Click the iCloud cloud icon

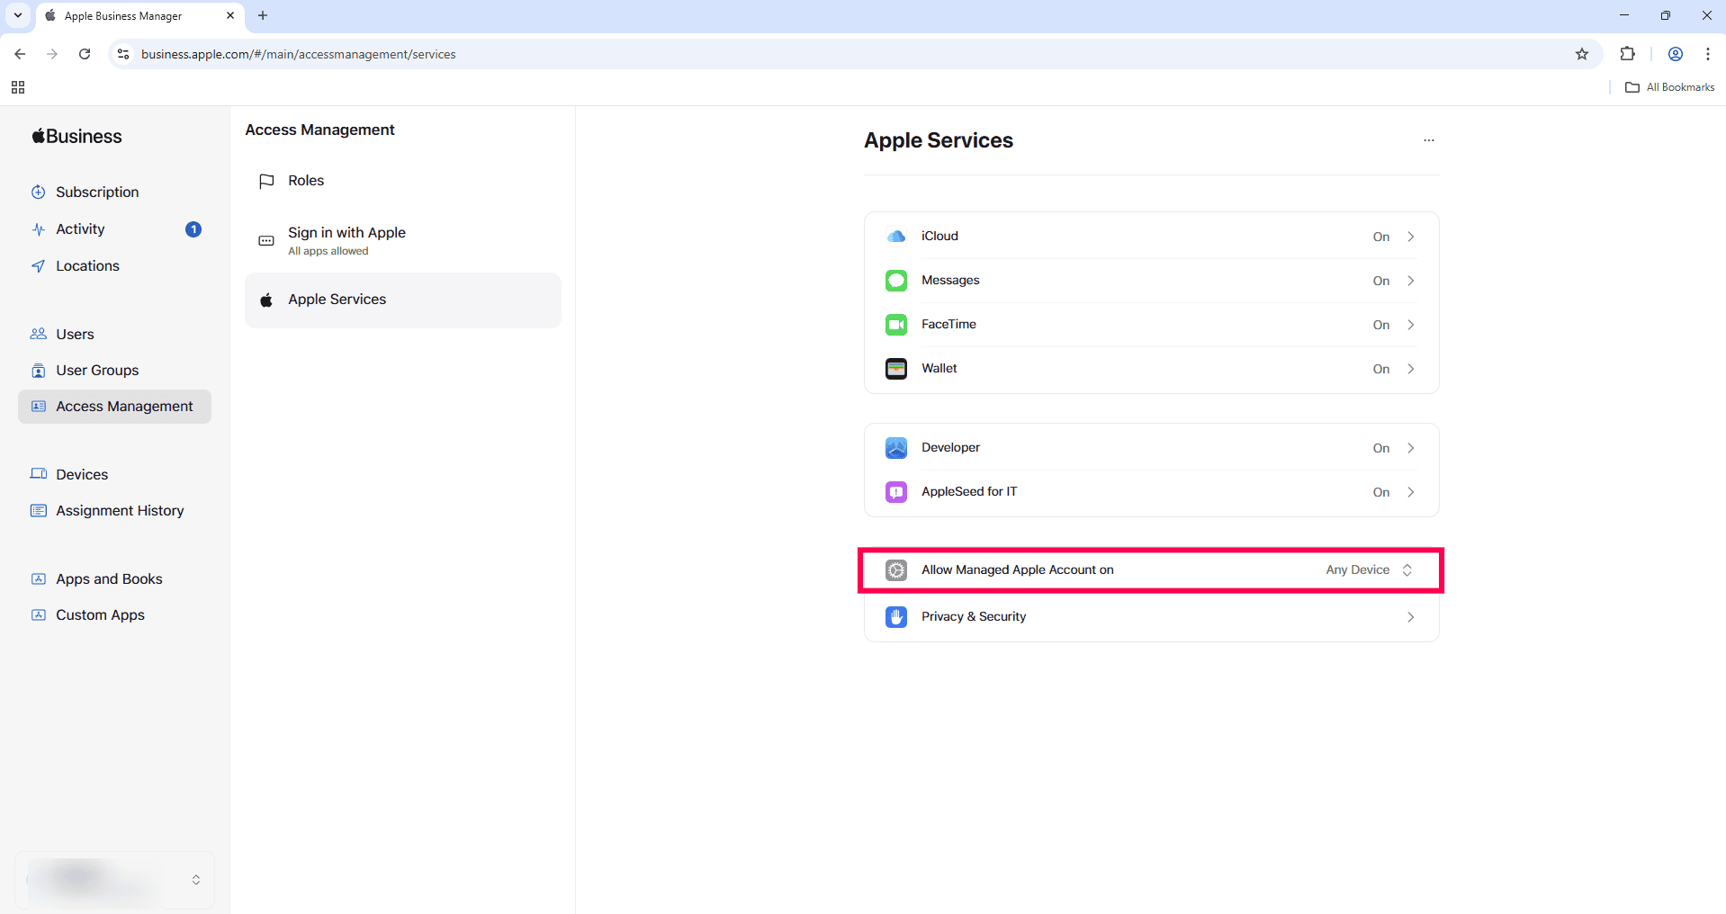pyautogui.click(x=896, y=237)
